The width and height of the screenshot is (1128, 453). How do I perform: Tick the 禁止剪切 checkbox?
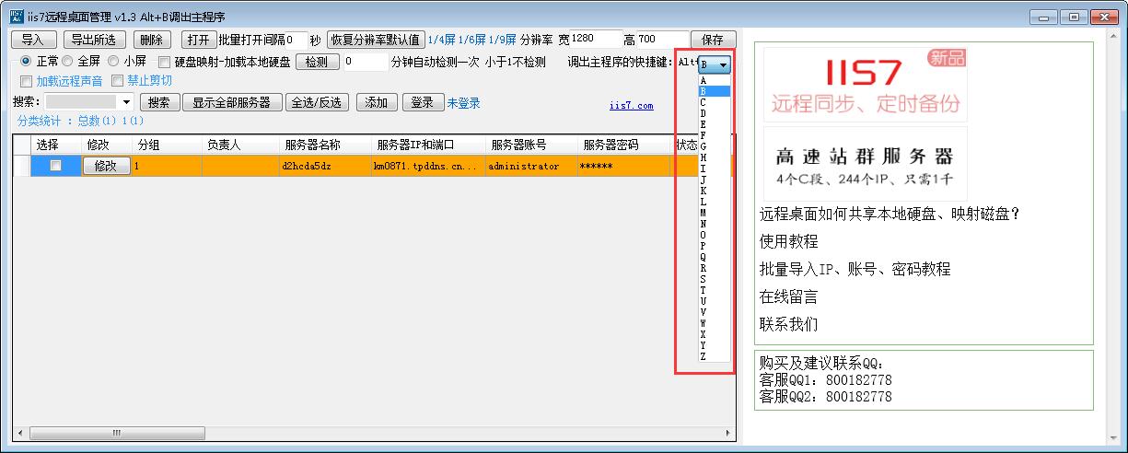pyautogui.click(x=117, y=81)
